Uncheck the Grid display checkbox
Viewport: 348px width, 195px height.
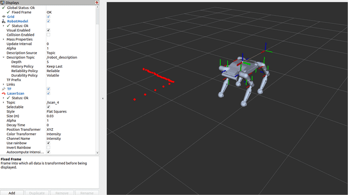click(48, 16)
